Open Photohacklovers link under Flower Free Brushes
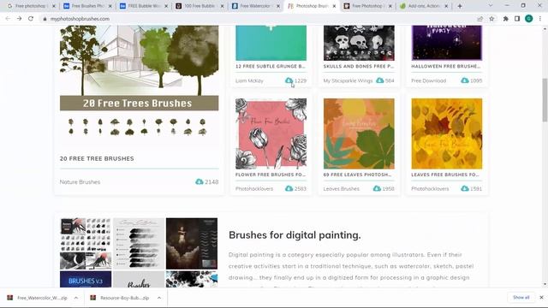 pos(254,188)
